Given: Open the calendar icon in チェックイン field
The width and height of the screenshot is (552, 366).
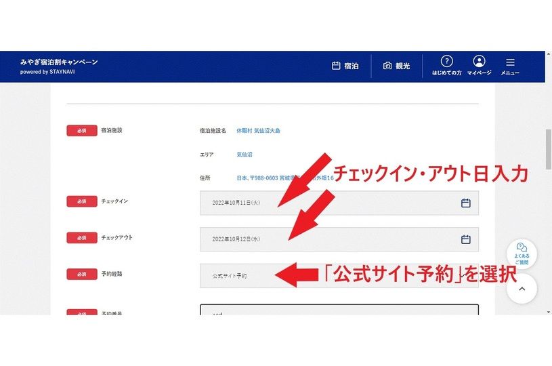Looking at the screenshot, I should [x=466, y=203].
